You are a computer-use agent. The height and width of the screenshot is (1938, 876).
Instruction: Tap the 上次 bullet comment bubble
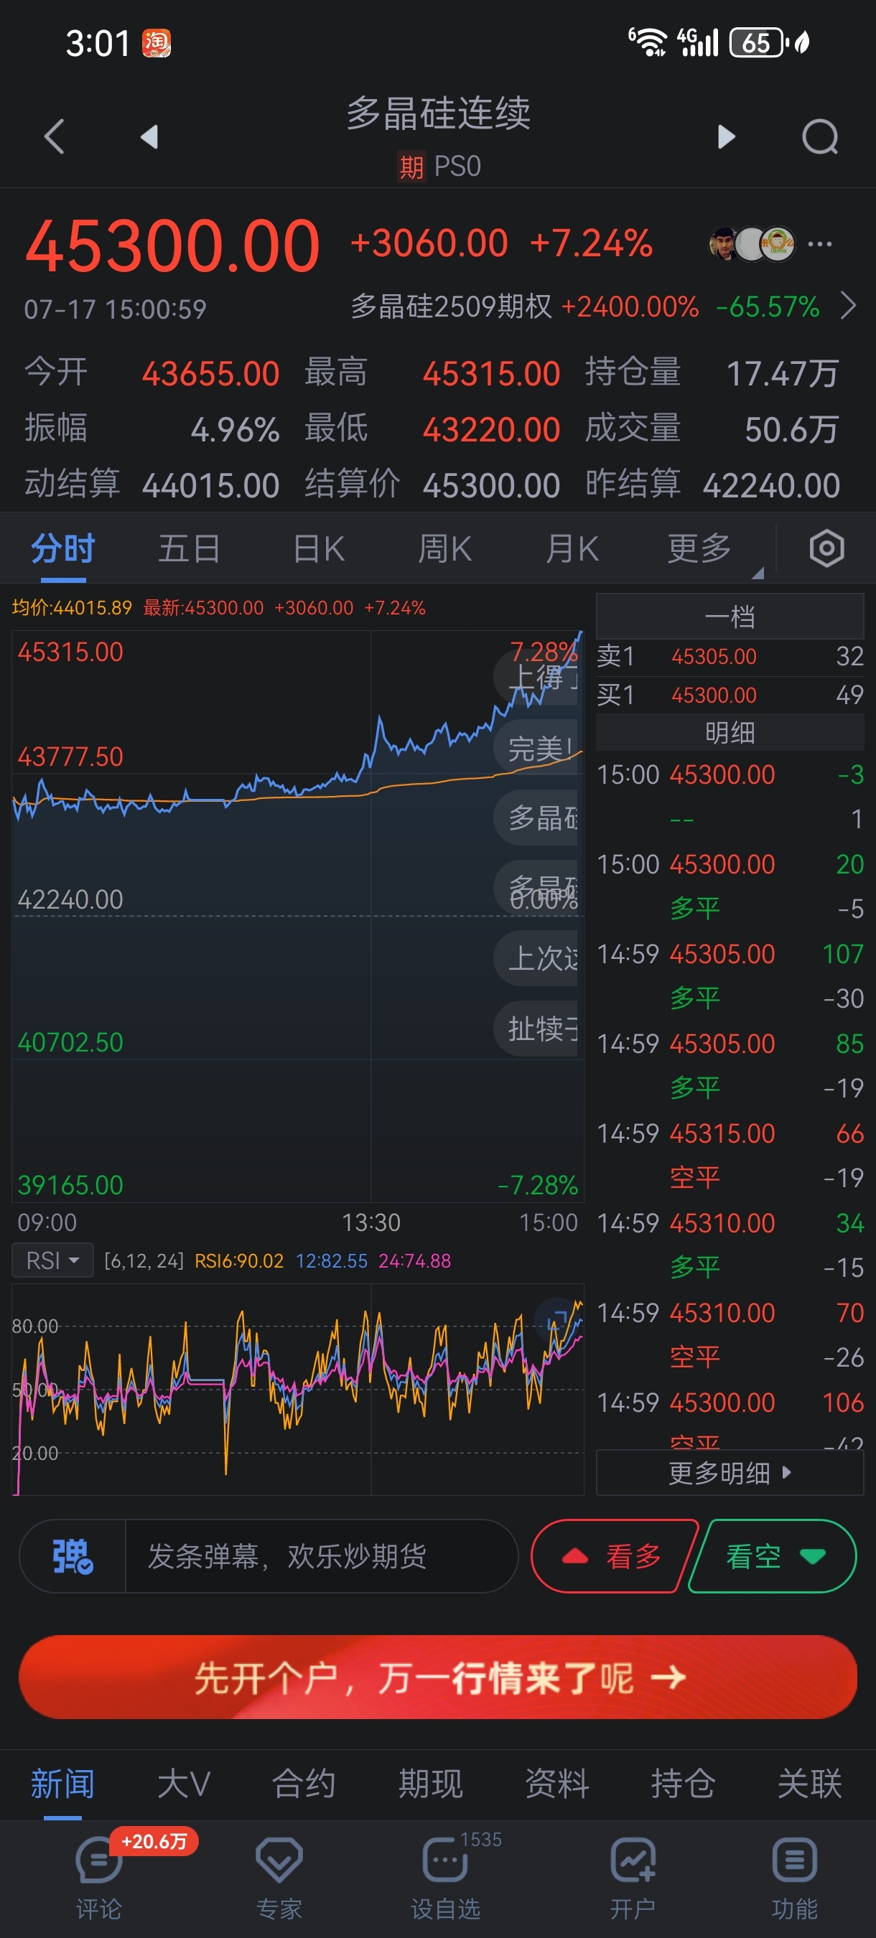point(536,958)
